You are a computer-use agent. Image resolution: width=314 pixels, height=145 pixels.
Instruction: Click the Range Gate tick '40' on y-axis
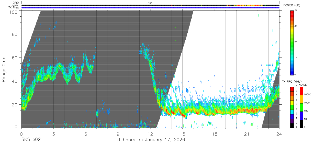click(15, 81)
